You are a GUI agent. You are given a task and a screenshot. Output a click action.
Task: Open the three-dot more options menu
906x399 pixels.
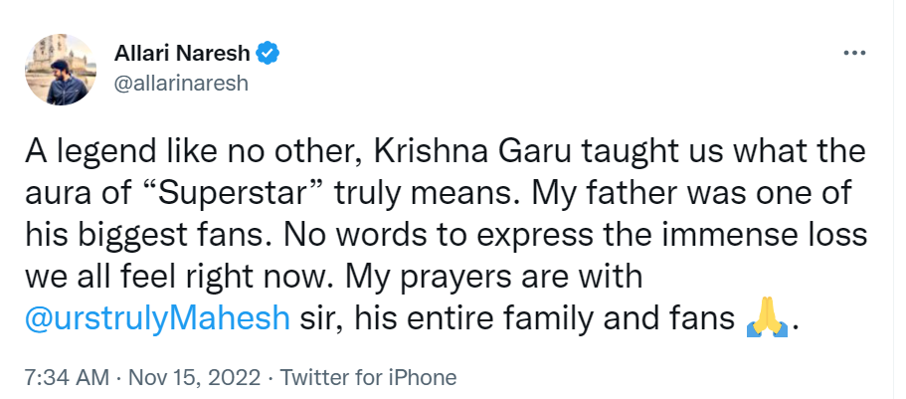854,53
